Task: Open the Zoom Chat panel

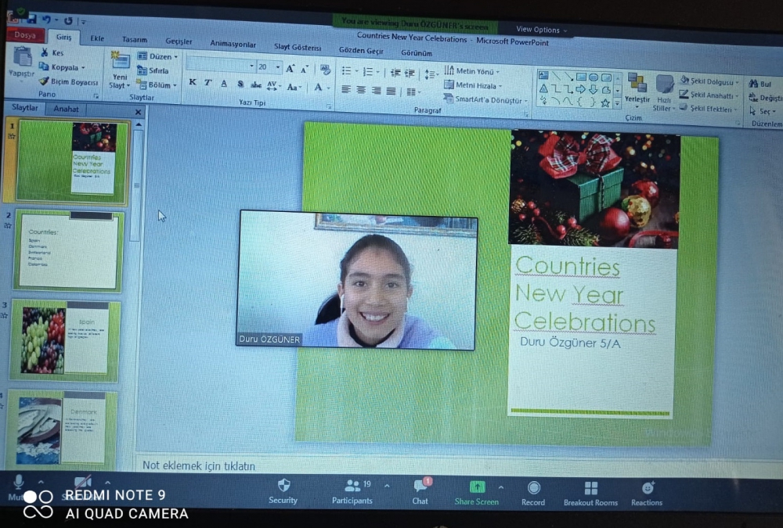Action: point(420,492)
